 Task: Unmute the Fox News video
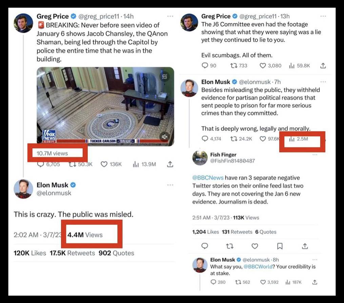coord(164,137)
